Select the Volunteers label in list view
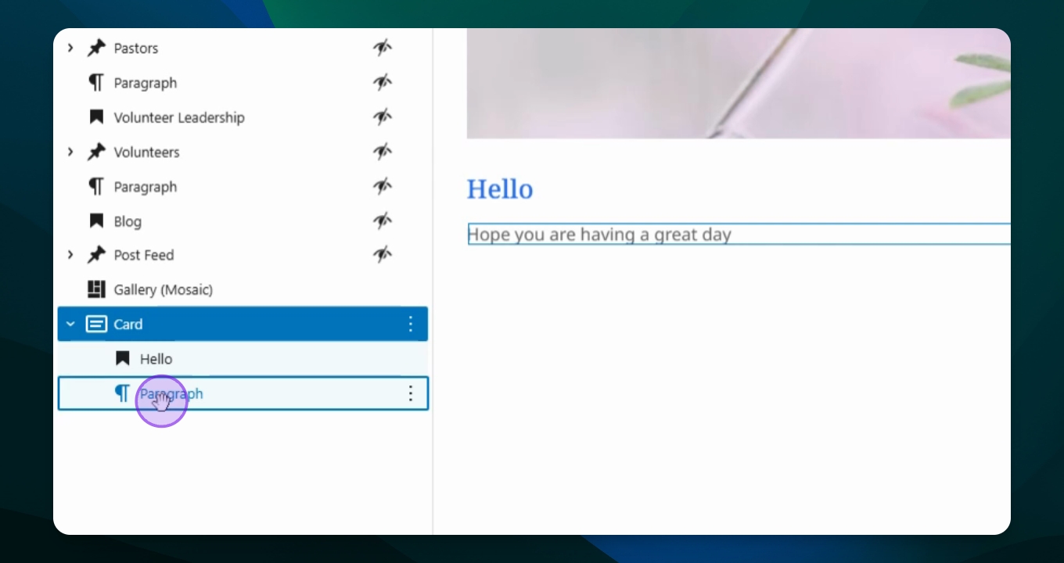Screen dimensions: 1064x563 point(147,152)
